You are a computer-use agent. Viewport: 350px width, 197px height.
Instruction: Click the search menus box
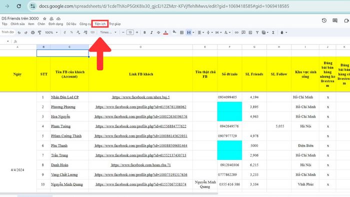8,32
